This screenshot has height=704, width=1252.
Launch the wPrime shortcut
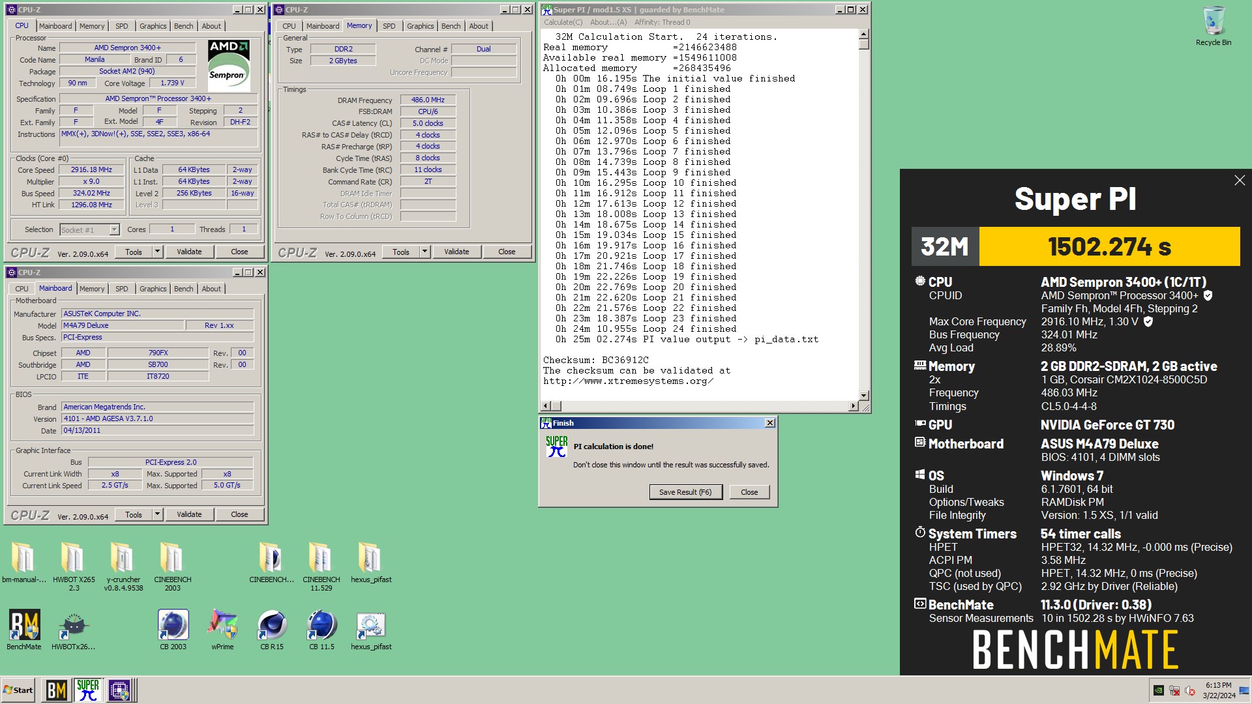coord(222,630)
